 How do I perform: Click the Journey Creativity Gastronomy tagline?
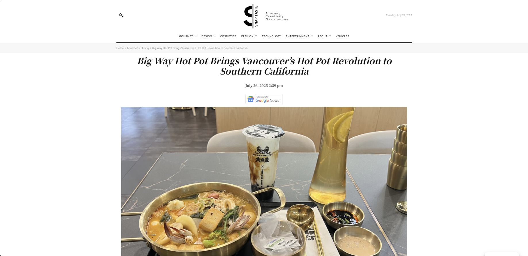pos(277,16)
